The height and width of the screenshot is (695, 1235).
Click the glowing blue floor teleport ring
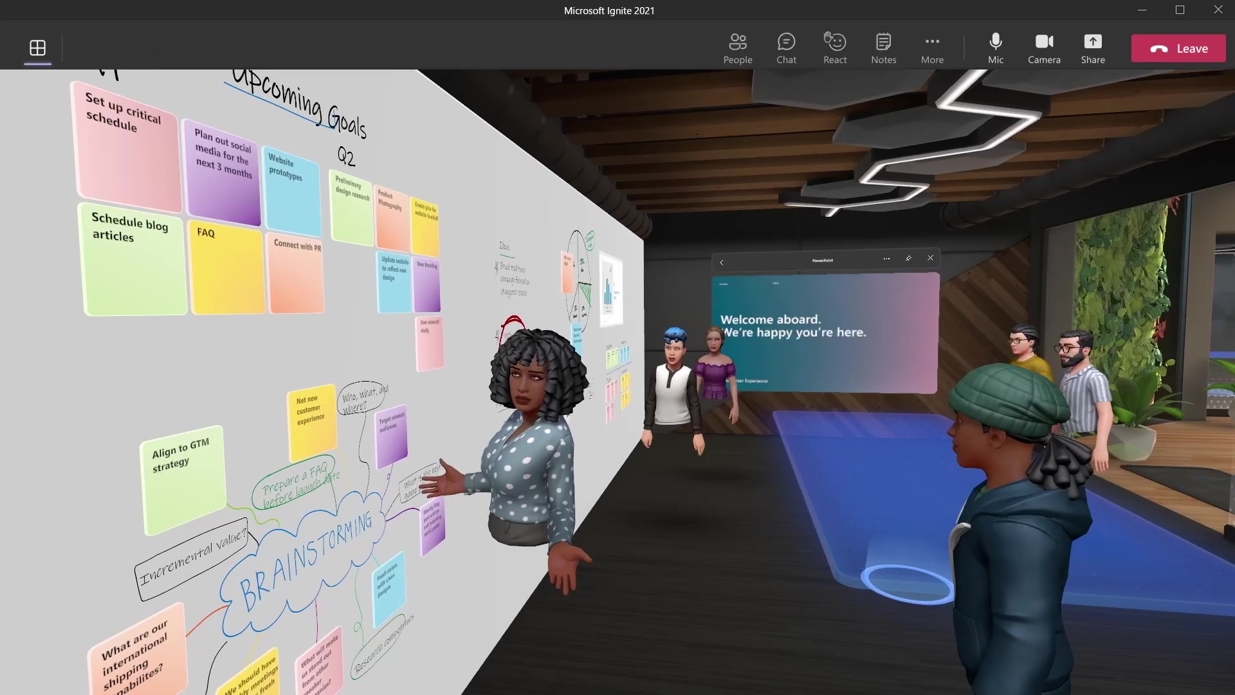click(x=906, y=584)
